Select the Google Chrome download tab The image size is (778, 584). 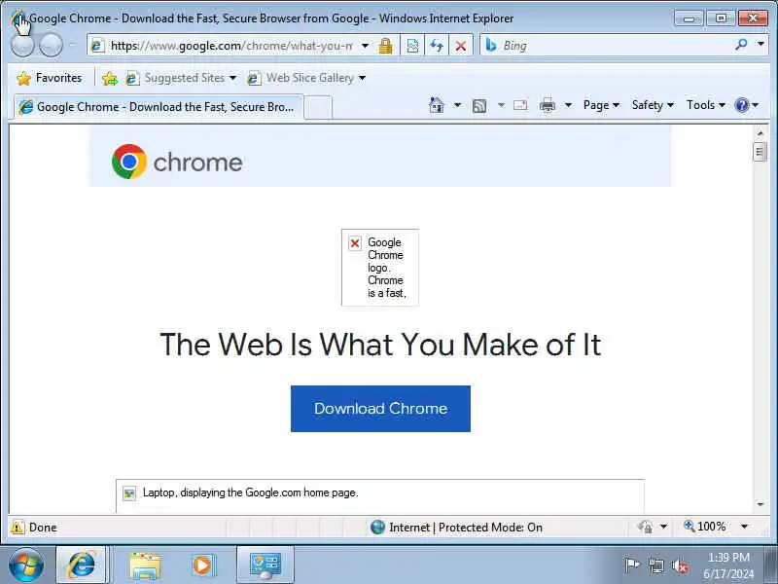click(158, 107)
